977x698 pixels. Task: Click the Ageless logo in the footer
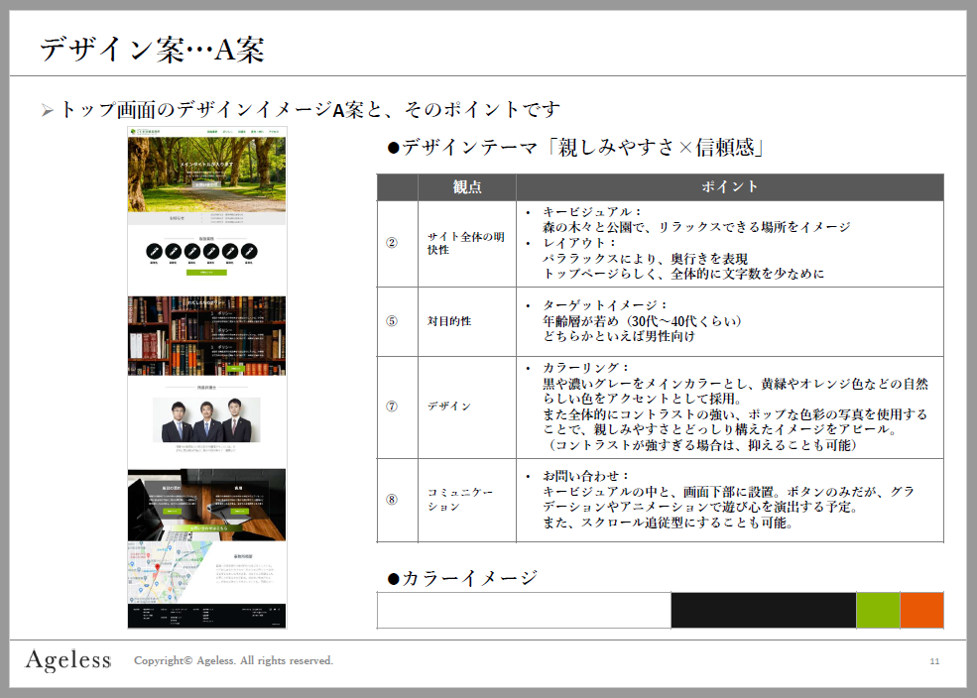click(67, 660)
